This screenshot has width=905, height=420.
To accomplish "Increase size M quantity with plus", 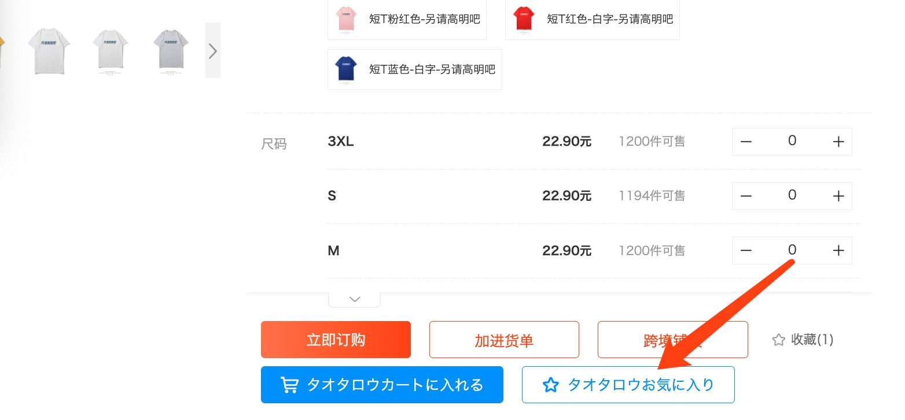I will point(838,250).
